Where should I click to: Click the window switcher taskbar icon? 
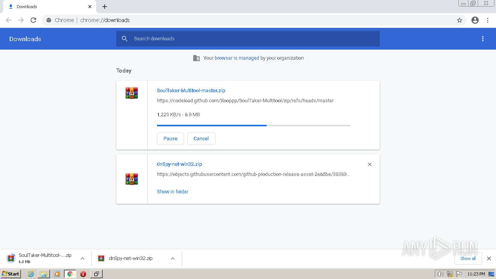point(96,274)
